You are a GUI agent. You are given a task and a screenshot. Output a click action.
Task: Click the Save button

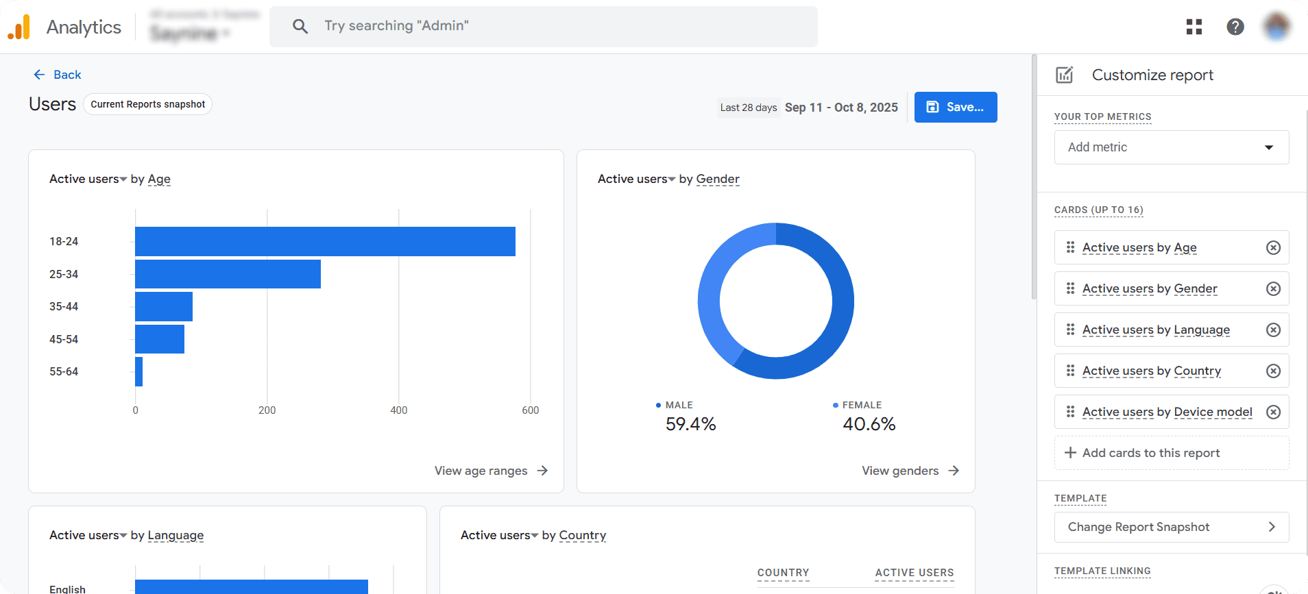coord(955,108)
